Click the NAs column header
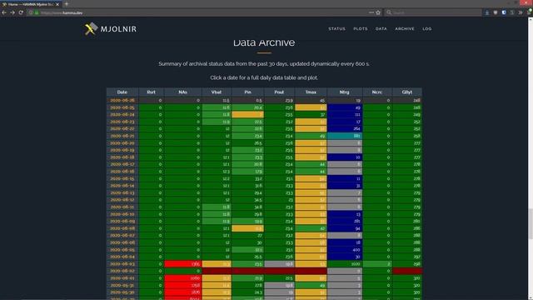533x300 pixels. click(x=183, y=92)
